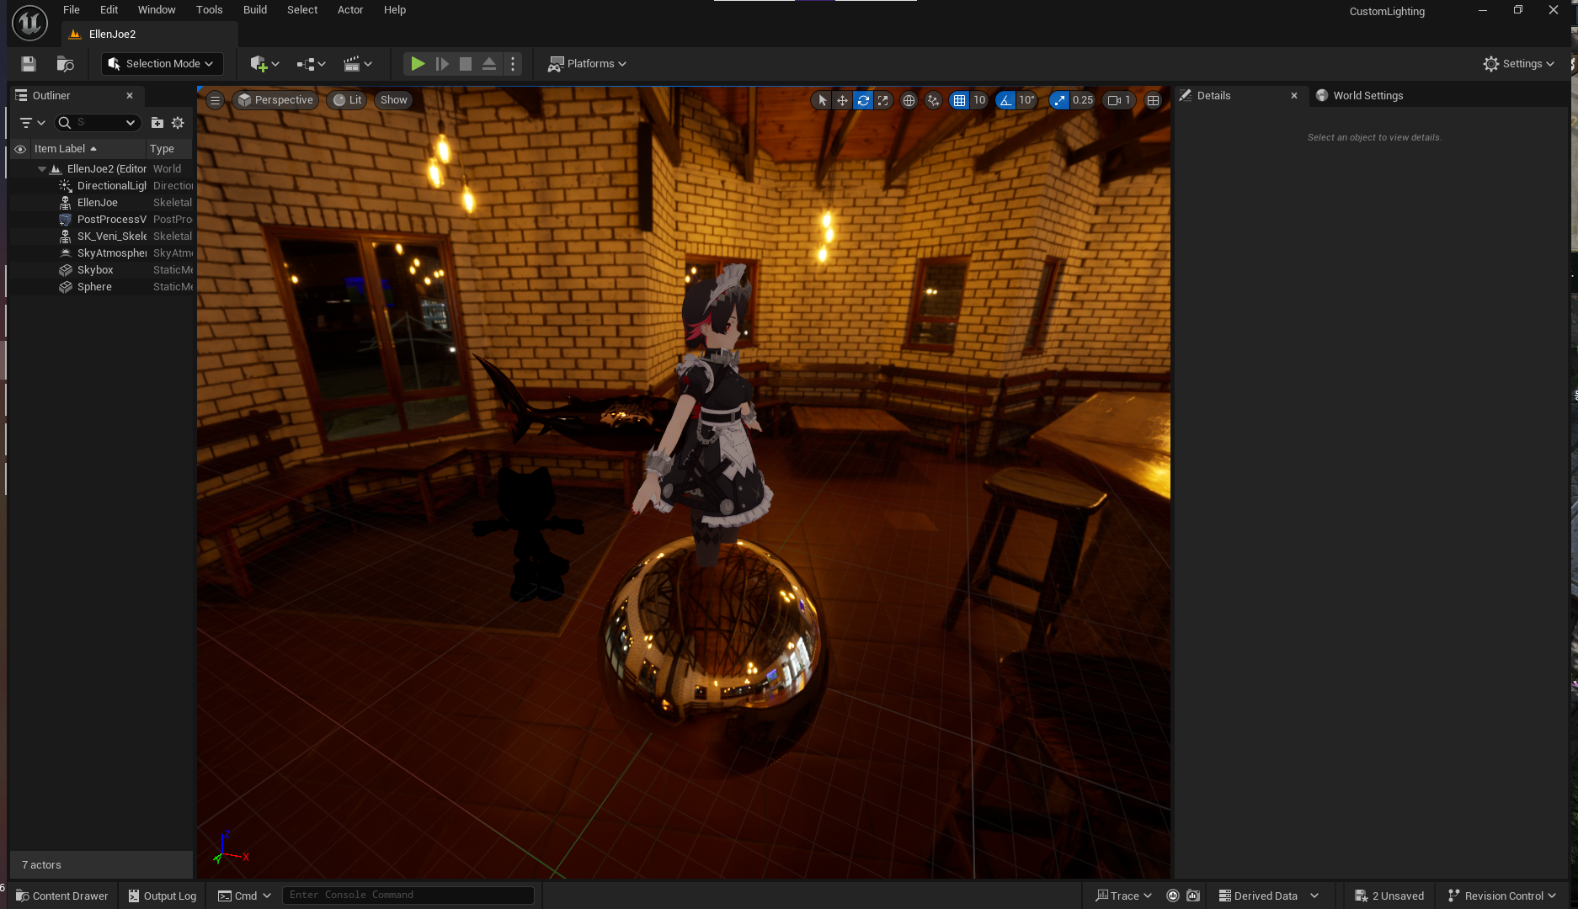
Task: Close the Outliner panel tab
Action: point(130,96)
